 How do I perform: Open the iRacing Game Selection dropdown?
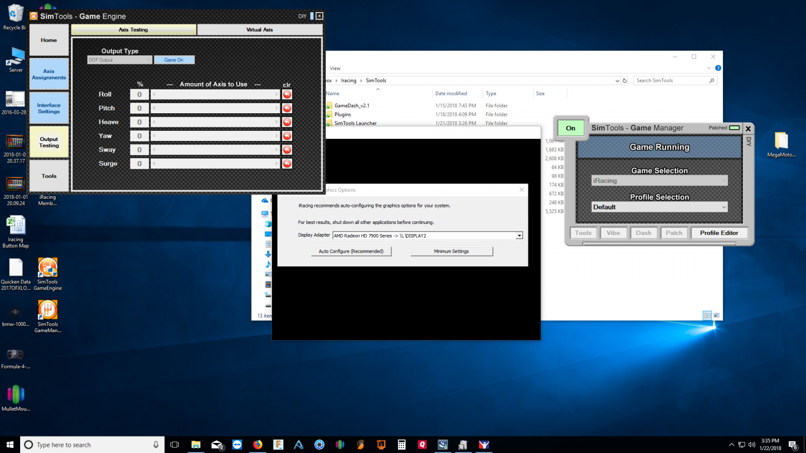659,181
